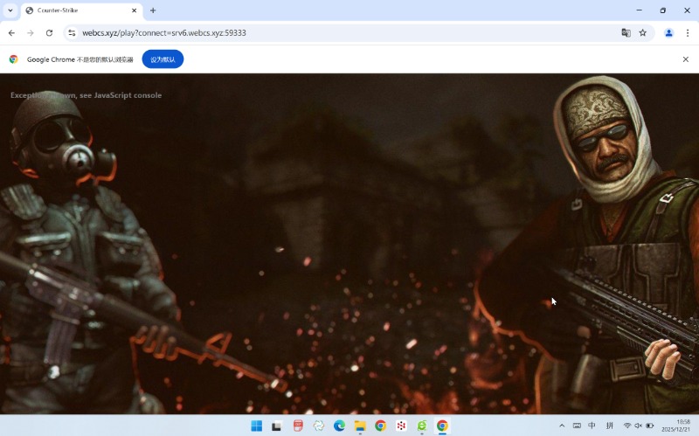Viewport: 699px width, 436px height.
Task: Open Microsoft Edge from taskbar
Action: 339,426
